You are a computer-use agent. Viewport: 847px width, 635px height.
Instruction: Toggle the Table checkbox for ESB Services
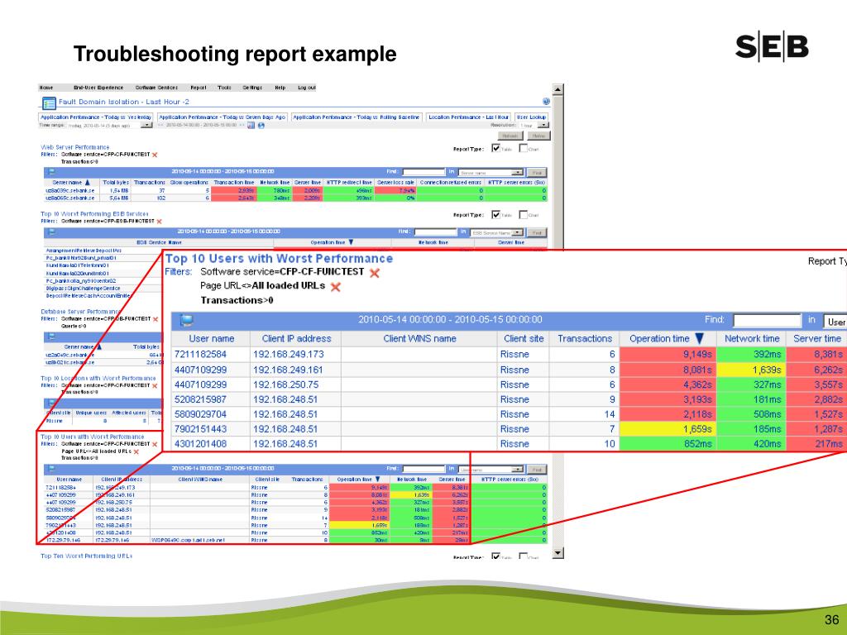[x=496, y=215]
